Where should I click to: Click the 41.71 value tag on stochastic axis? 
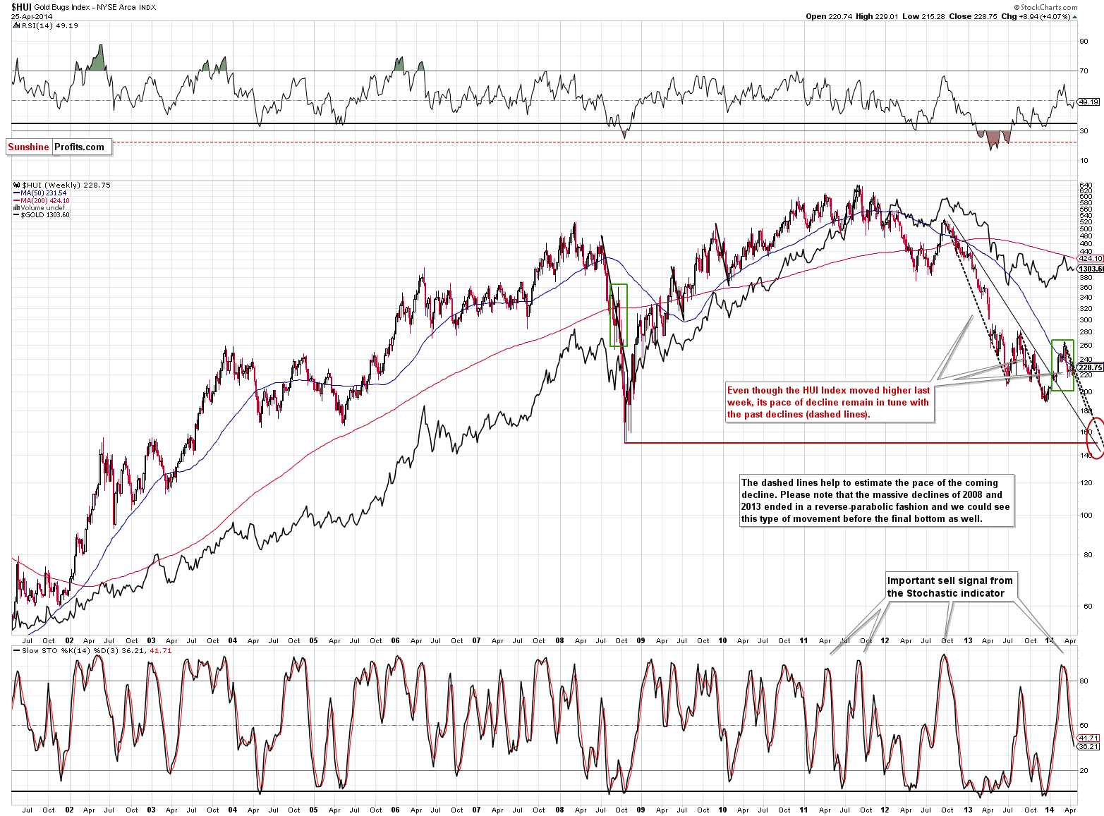pos(1089,738)
